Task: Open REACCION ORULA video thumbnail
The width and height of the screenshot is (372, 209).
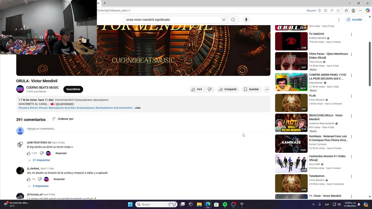Action: (x=291, y=123)
